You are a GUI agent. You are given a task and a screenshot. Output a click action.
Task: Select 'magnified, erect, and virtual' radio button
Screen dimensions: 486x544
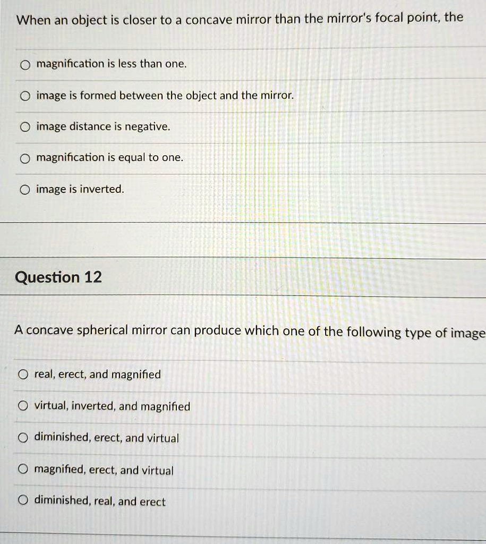coord(23,470)
